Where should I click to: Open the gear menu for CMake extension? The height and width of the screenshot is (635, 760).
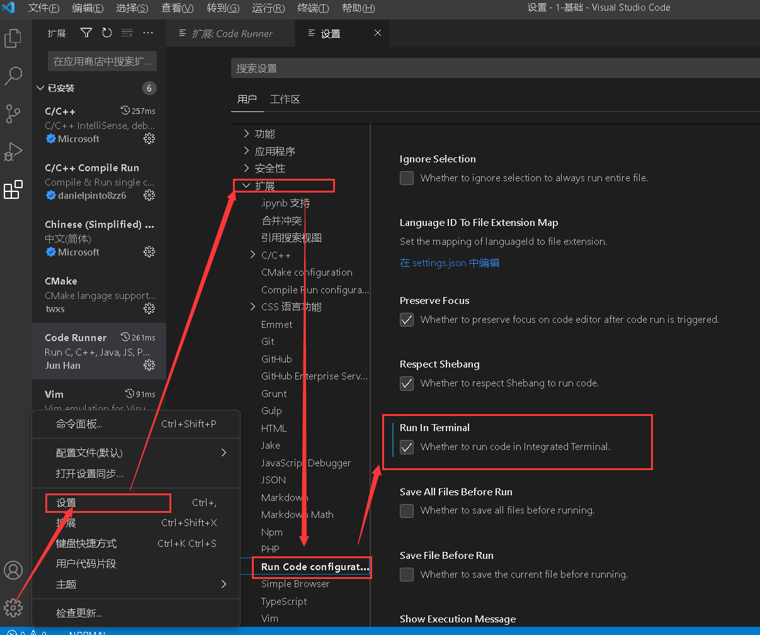pyautogui.click(x=149, y=308)
